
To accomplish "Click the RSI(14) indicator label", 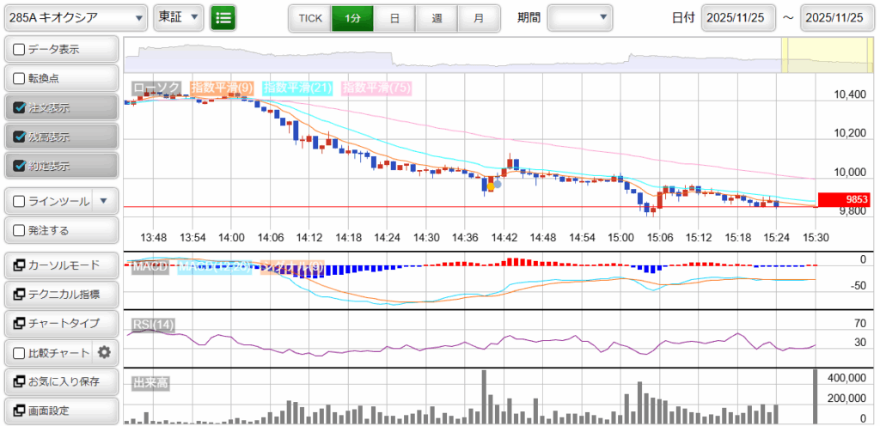I will (153, 324).
